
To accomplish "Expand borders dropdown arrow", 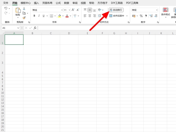I will 55,16.
